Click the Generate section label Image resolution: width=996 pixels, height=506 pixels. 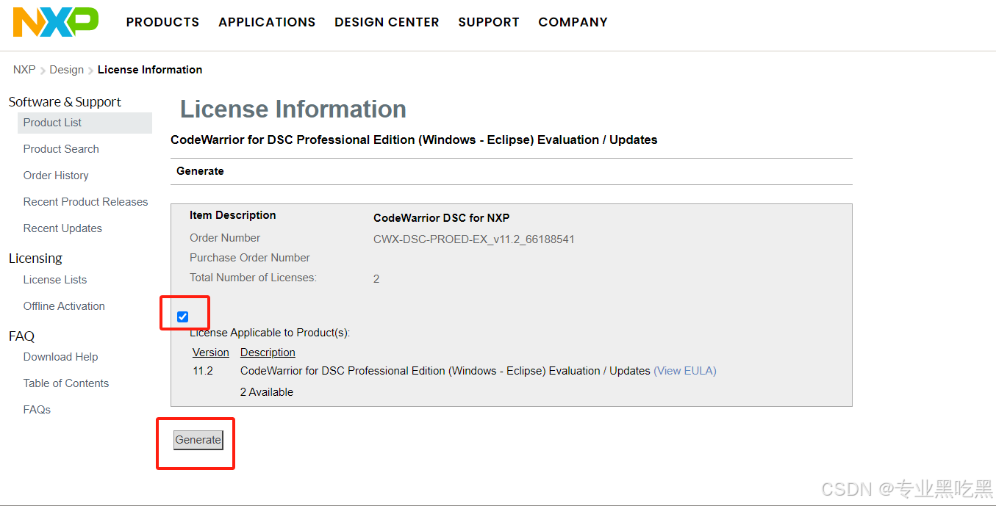(200, 171)
